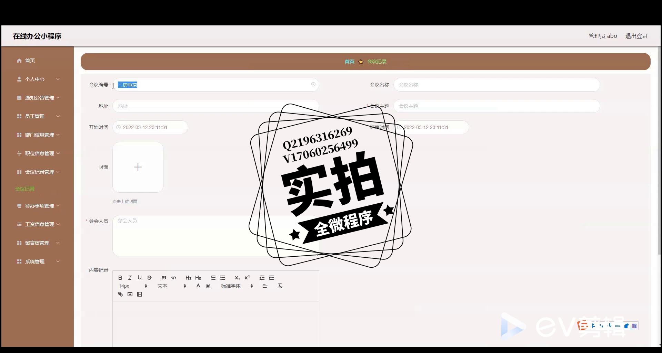The height and width of the screenshot is (353, 662).
Task: Apply subscript formatting
Action: point(237,278)
